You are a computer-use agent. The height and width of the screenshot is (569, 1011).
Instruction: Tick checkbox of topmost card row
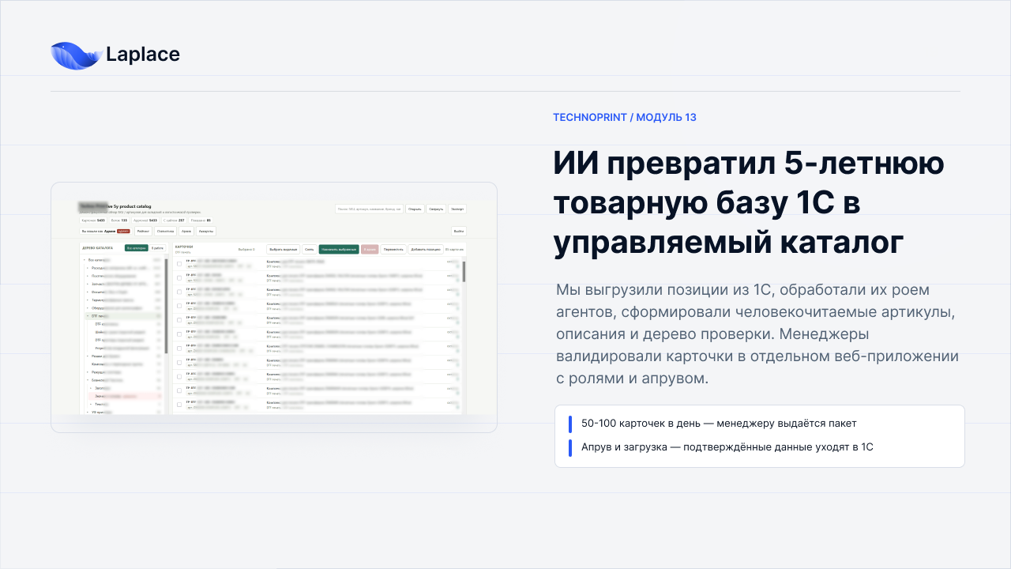point(179,264)
